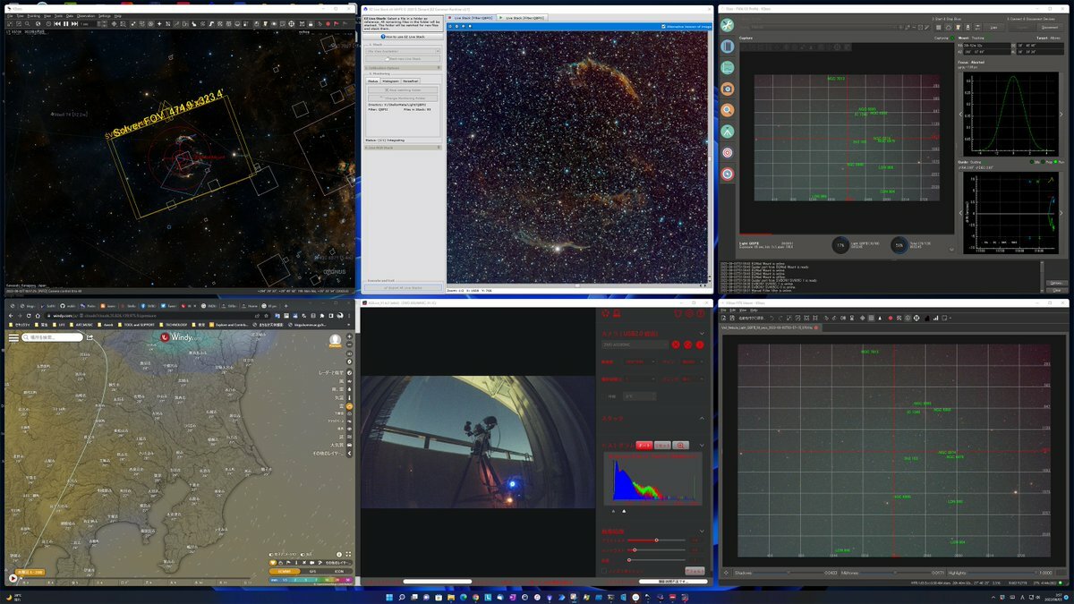Open the Ekos profile dropdown

[824, 27]
